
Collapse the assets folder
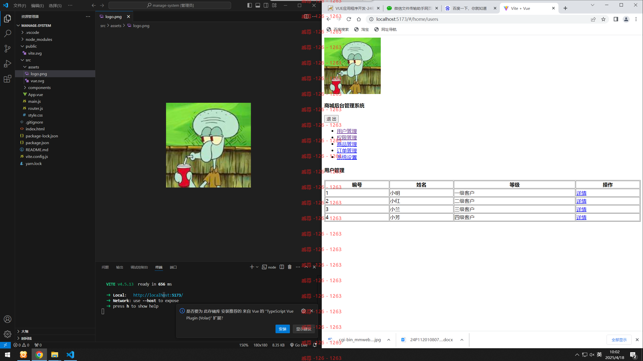pos(55,67)
